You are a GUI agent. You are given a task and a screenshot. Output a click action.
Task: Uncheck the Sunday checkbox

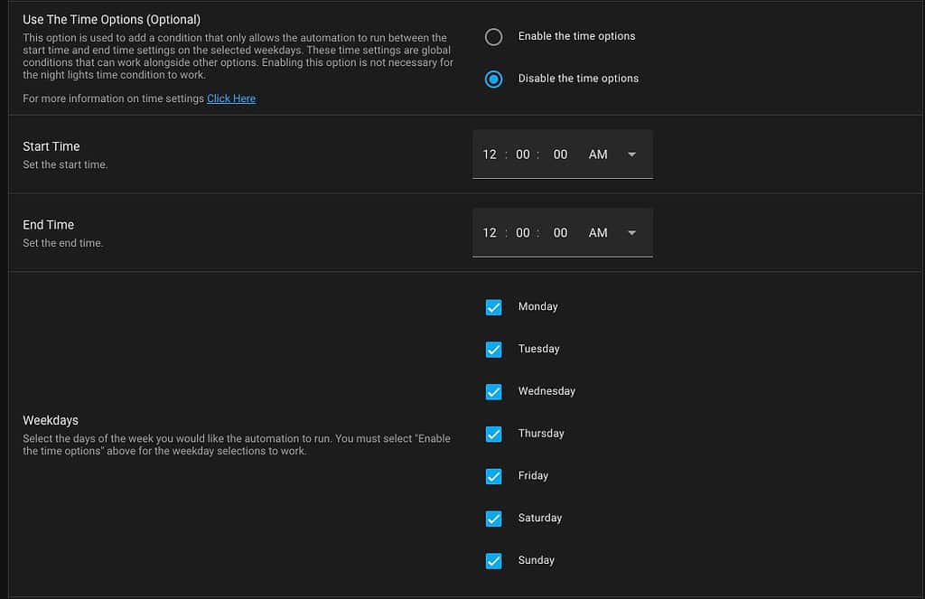coord(494,561)
